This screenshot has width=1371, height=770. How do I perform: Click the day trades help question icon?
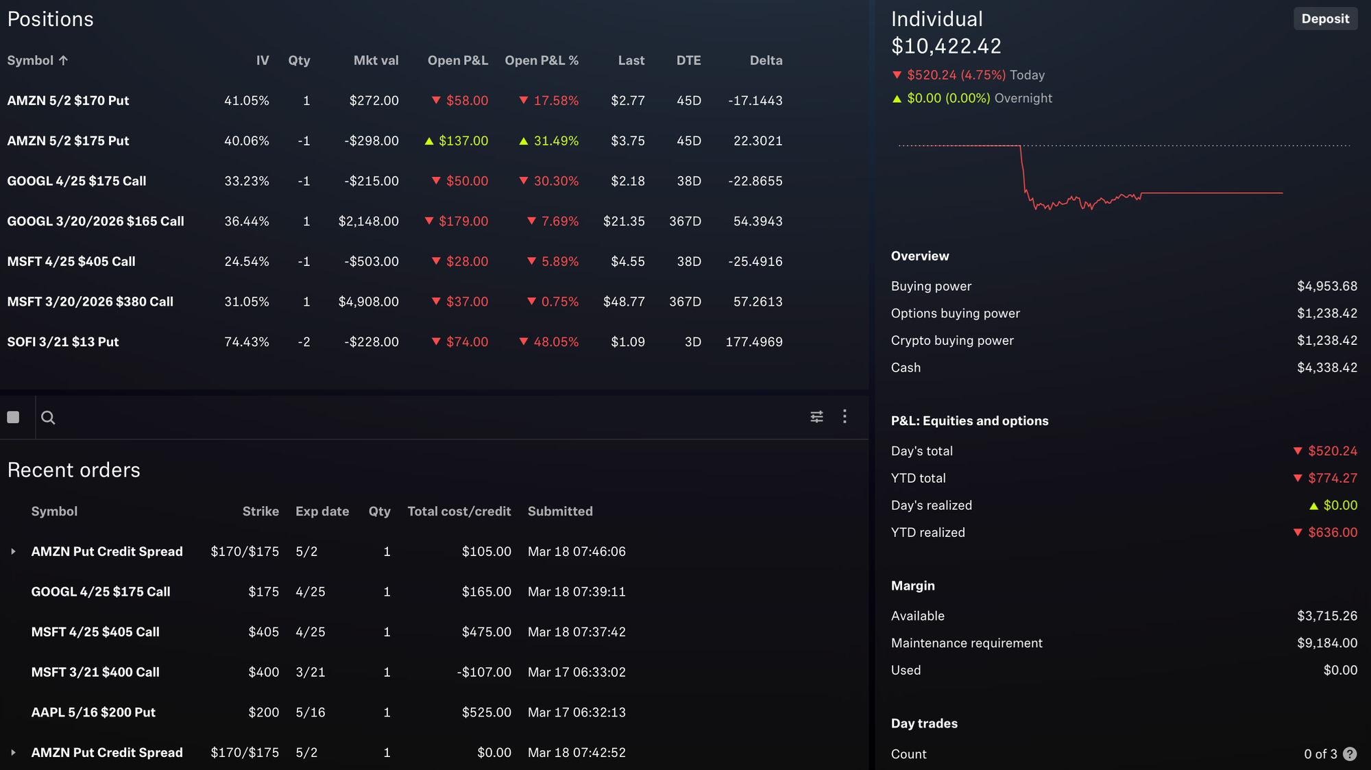click(x=1350, y=754)
